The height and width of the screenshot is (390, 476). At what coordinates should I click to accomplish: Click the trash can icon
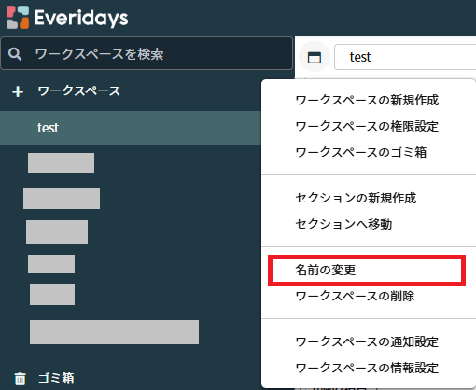click(x=21, y=379)
